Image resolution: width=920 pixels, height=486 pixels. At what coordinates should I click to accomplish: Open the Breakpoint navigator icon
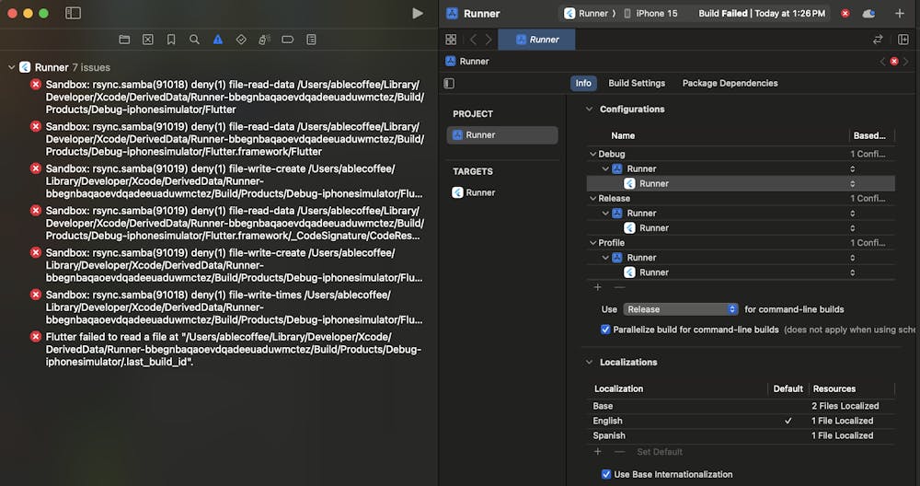287,40
